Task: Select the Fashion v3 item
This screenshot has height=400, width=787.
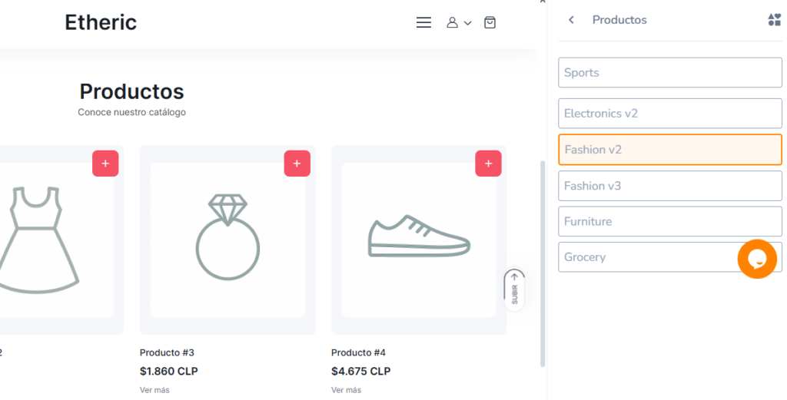Action: point(669,186)
